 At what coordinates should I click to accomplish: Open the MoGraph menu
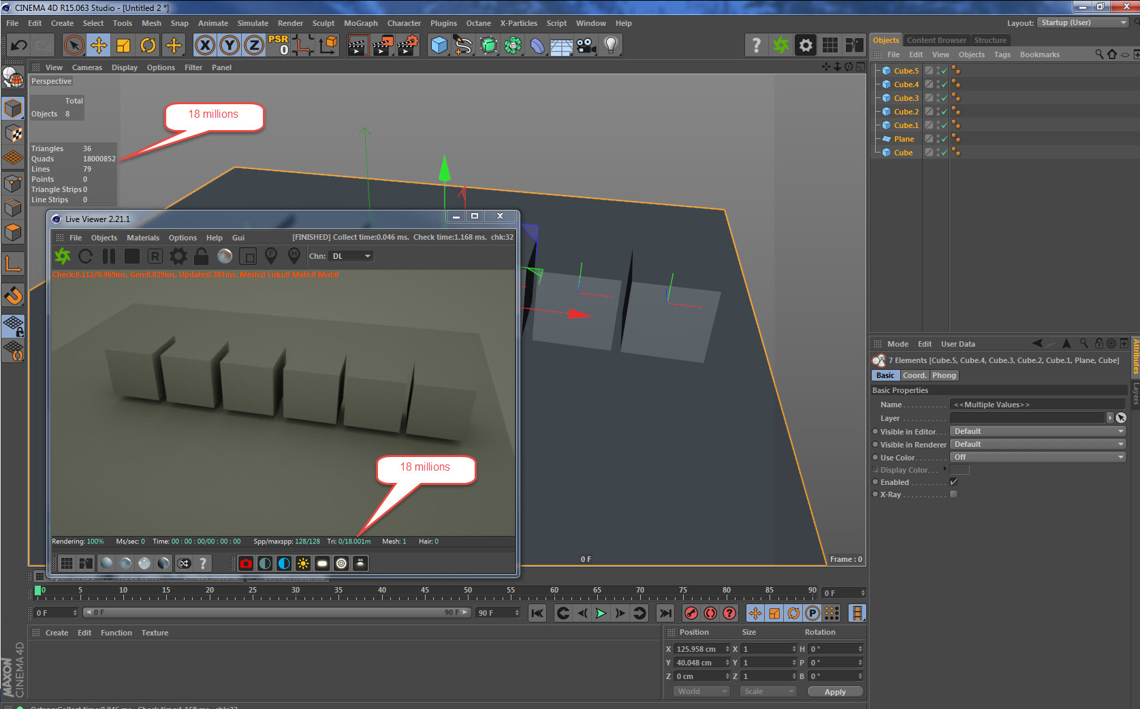coord(360,23)
